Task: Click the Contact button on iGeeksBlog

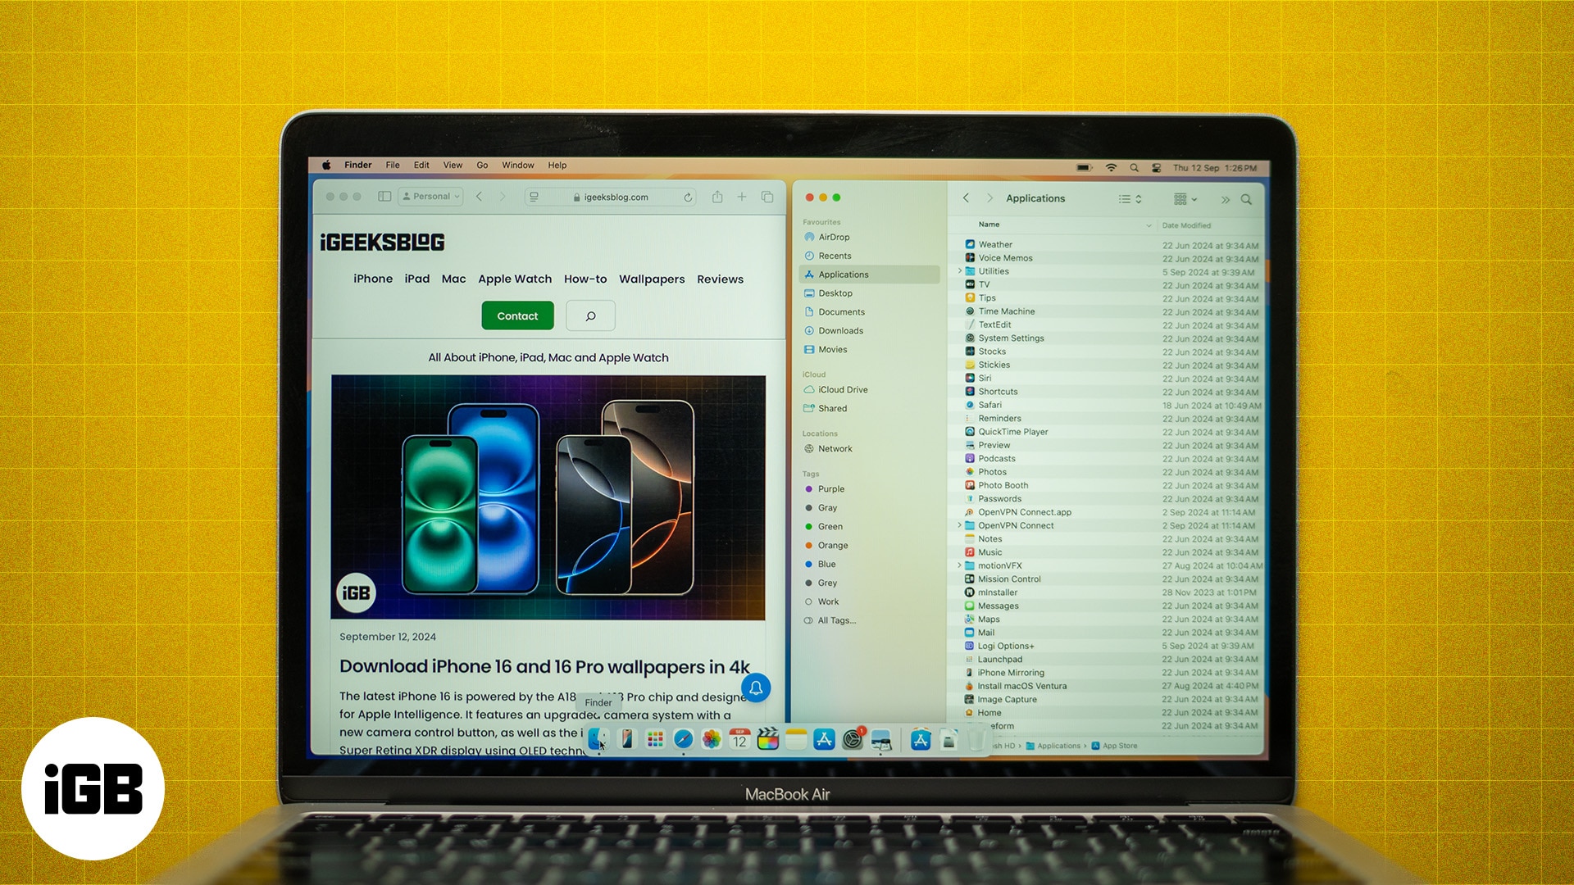Action: pyautogui.click(x=516, y=315)
